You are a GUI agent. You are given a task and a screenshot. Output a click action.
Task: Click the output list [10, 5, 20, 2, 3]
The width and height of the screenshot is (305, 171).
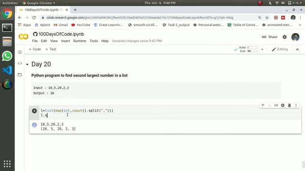pos(58,129)
